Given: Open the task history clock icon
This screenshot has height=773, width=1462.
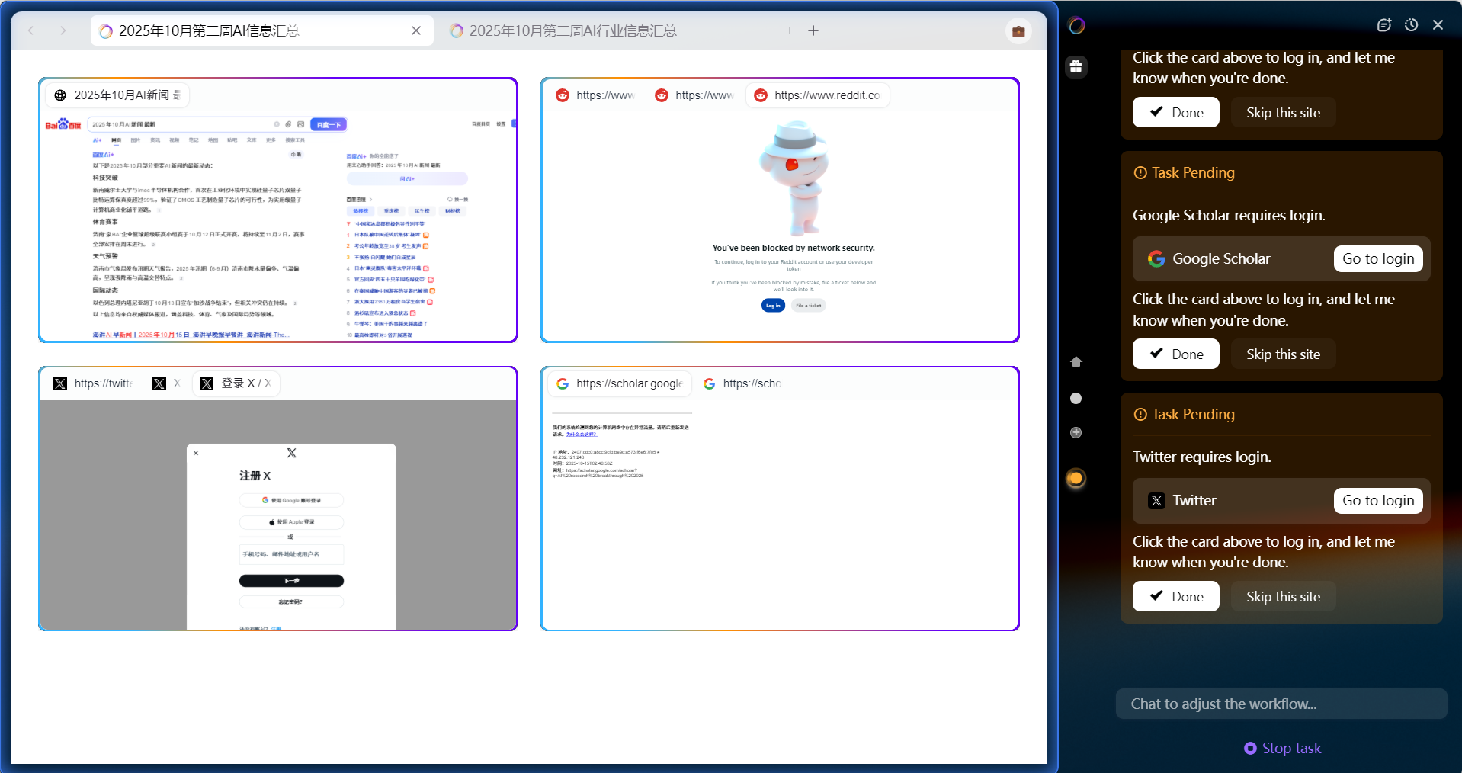Looking at the screenshot, I should tap(1411, 25).
